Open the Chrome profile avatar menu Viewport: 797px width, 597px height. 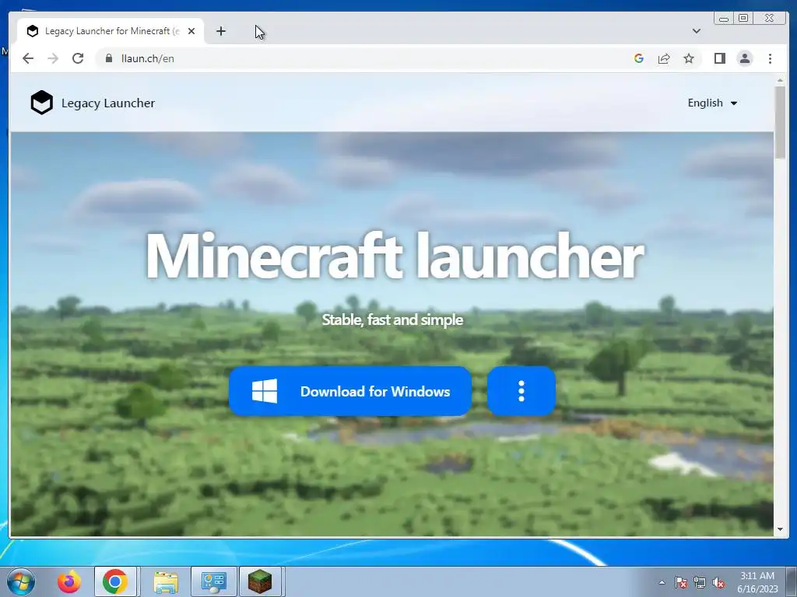pyautogui.click(x=745, y=58)
